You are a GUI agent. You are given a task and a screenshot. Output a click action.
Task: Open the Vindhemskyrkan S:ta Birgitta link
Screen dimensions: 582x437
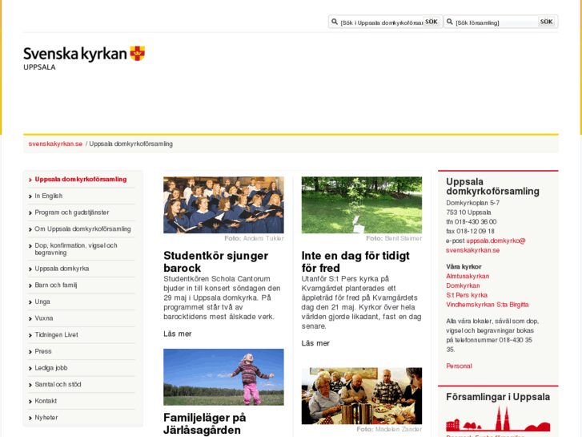click(488, 305)
